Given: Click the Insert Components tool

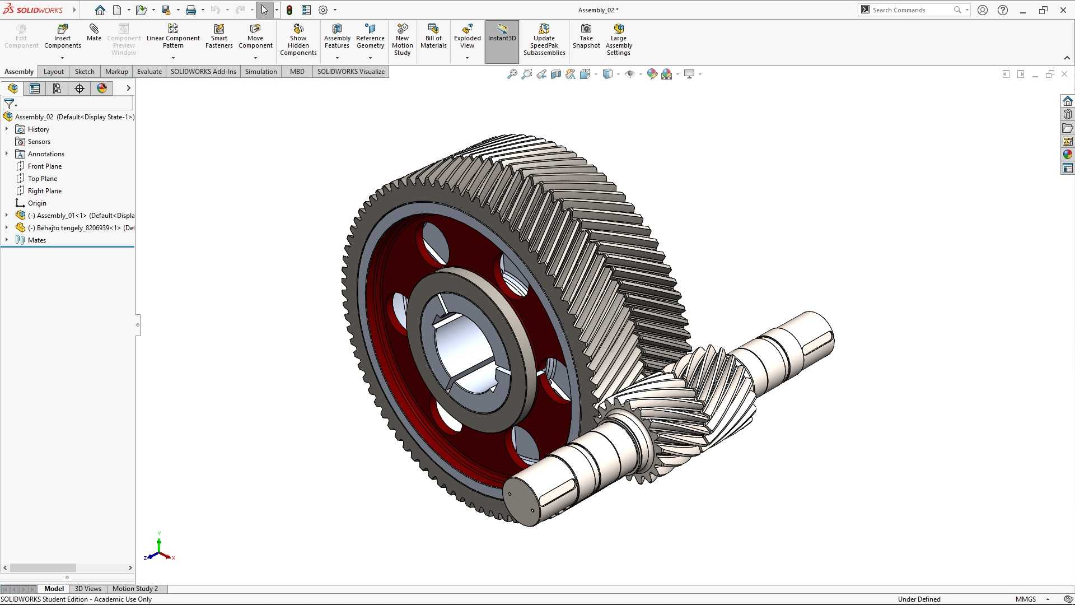Looking at the screenshot, I should (62, 36).
